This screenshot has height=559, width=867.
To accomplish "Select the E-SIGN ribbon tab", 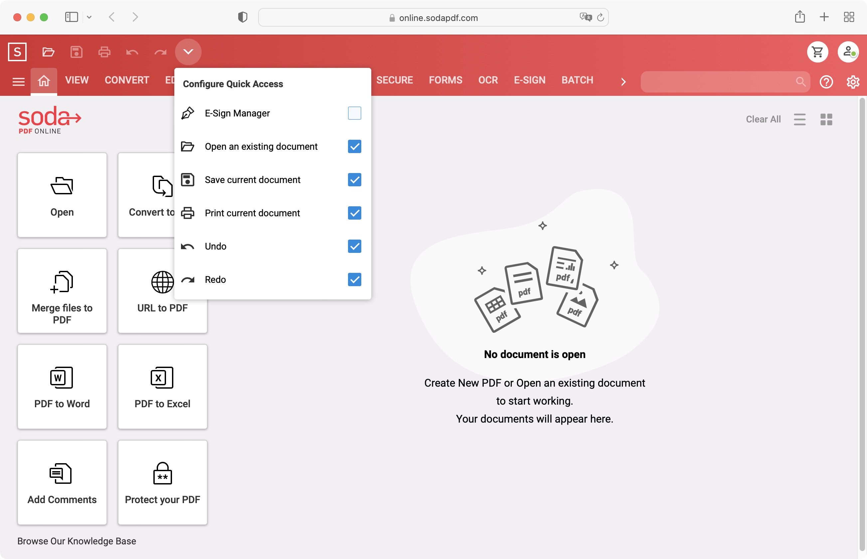I will (x=530, y=80).
